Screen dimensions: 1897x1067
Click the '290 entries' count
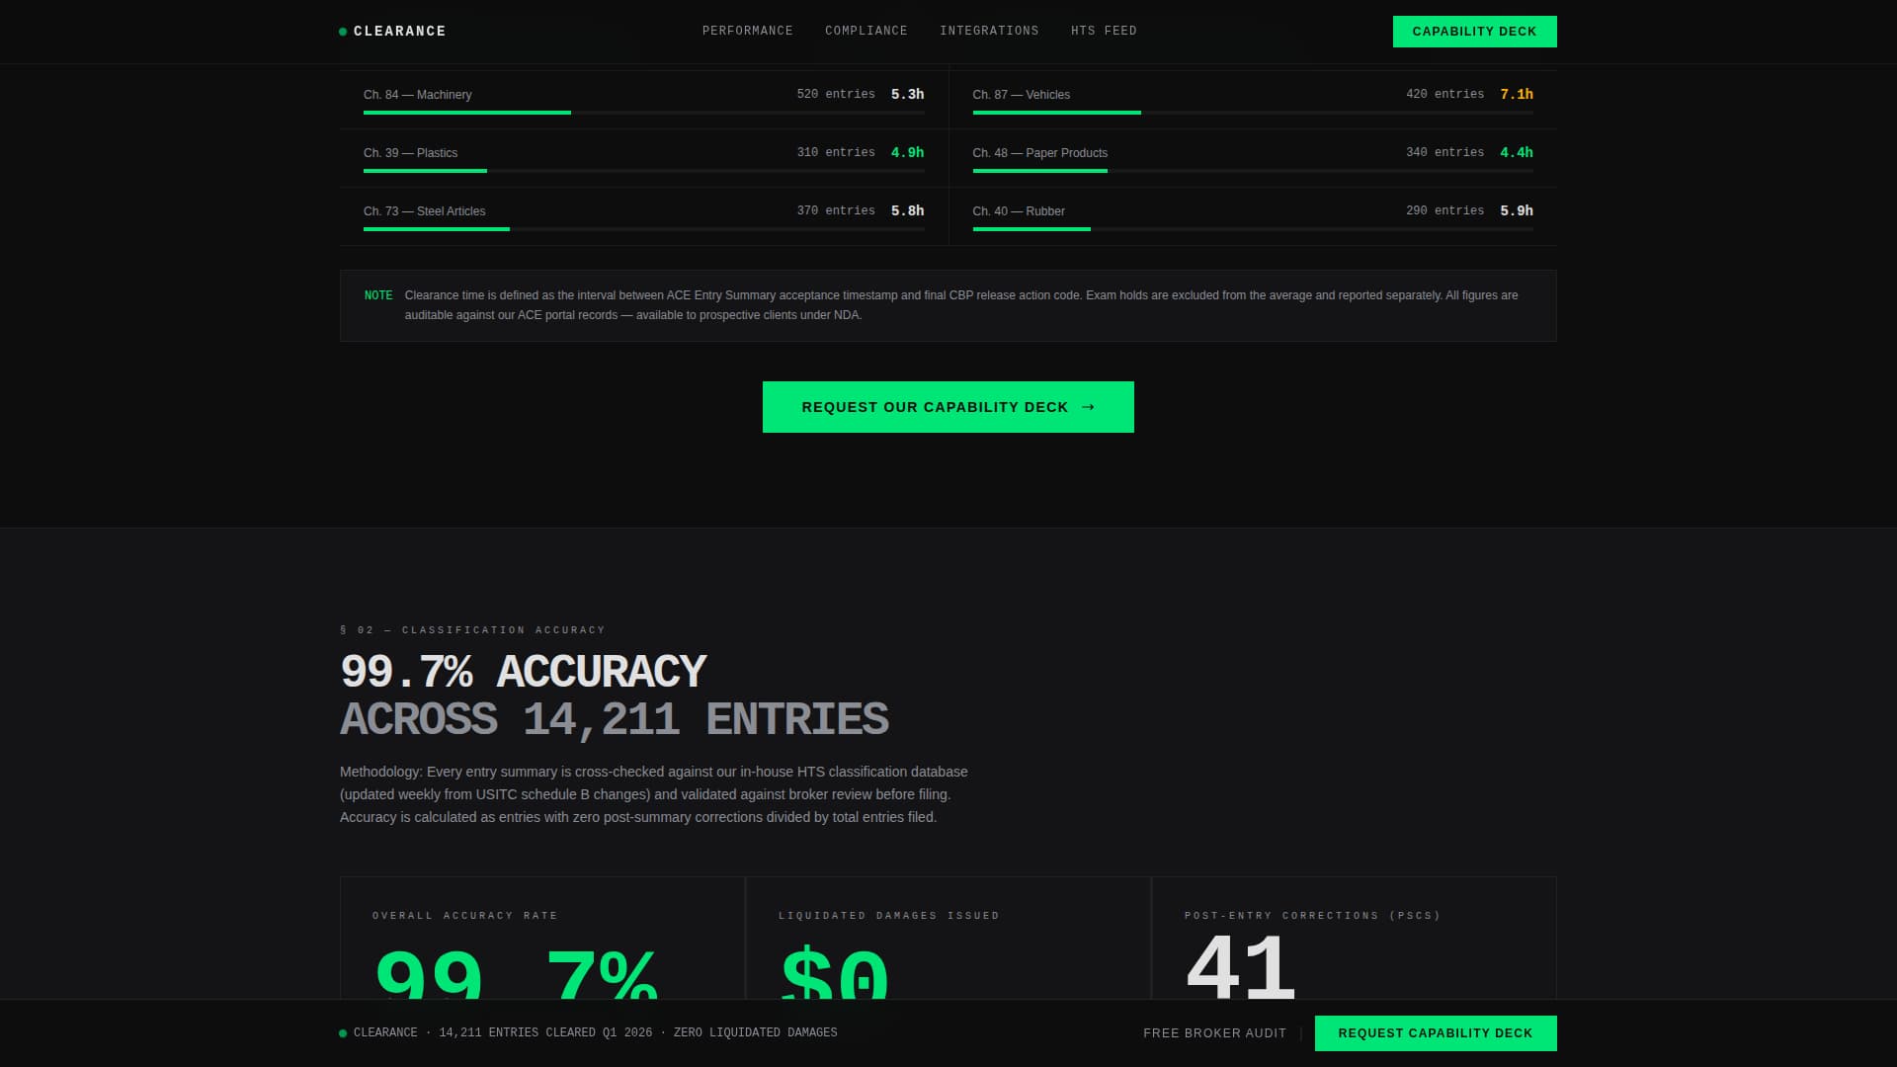coord(1445,211)
